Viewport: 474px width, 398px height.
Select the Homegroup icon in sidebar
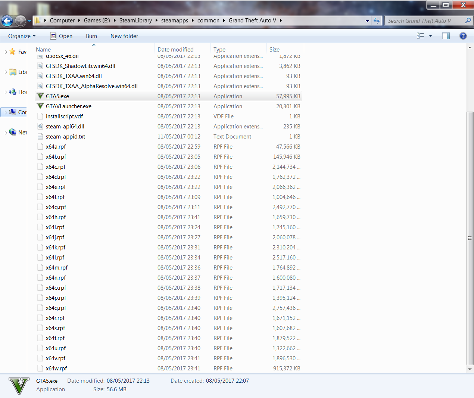tap(13, 92)
